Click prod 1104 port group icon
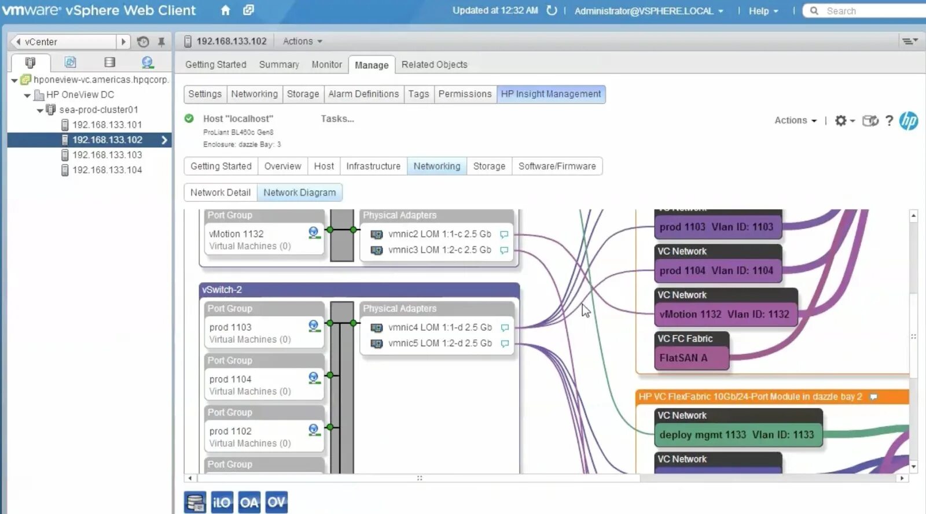 pyautogui.click(x=314, y=378)
